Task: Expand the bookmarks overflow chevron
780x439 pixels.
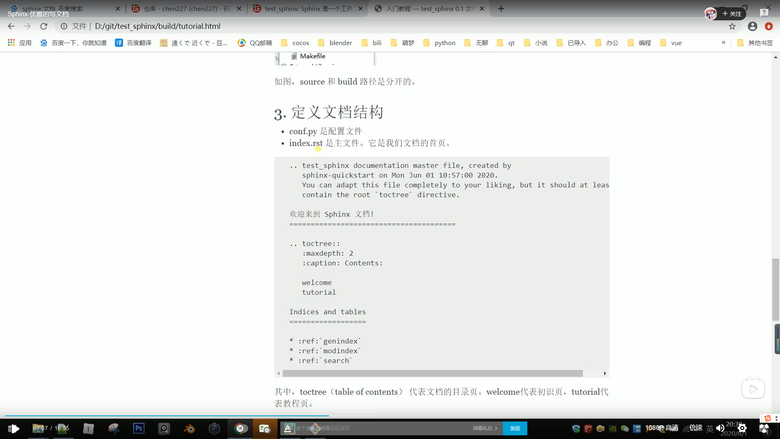Action: (x=724, y=42)
